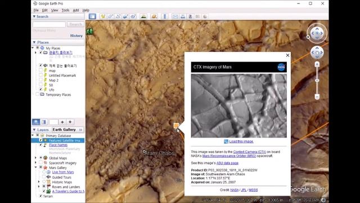Open the Tools menu

[x=65, y=10]
